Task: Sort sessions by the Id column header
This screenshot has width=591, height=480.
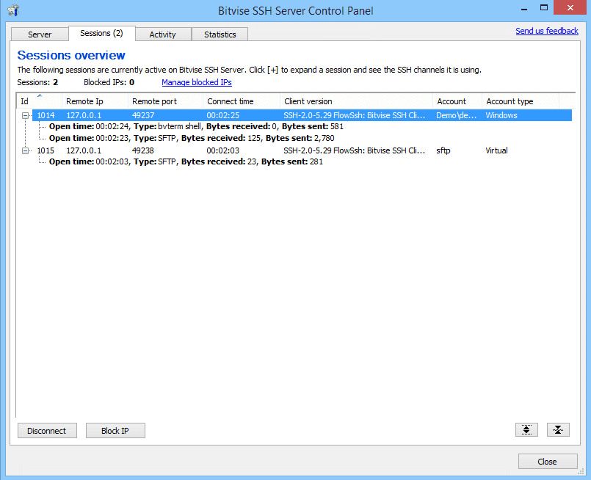Action: coord(39,101)
